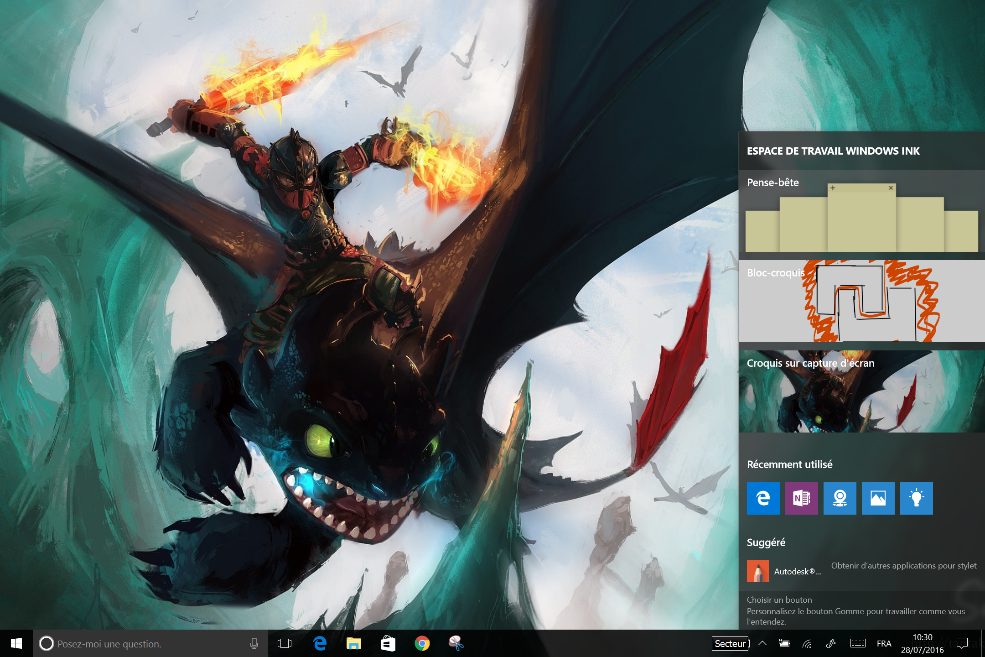Viewport: 985px width, 657px height.
Task: Open the Maps app tile in recently used
Action: [840, 498]
